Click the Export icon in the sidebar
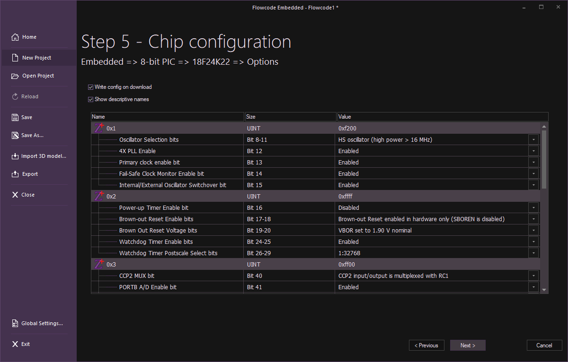The width and height of the screenshot is (568, 362). tap(15, 174)
